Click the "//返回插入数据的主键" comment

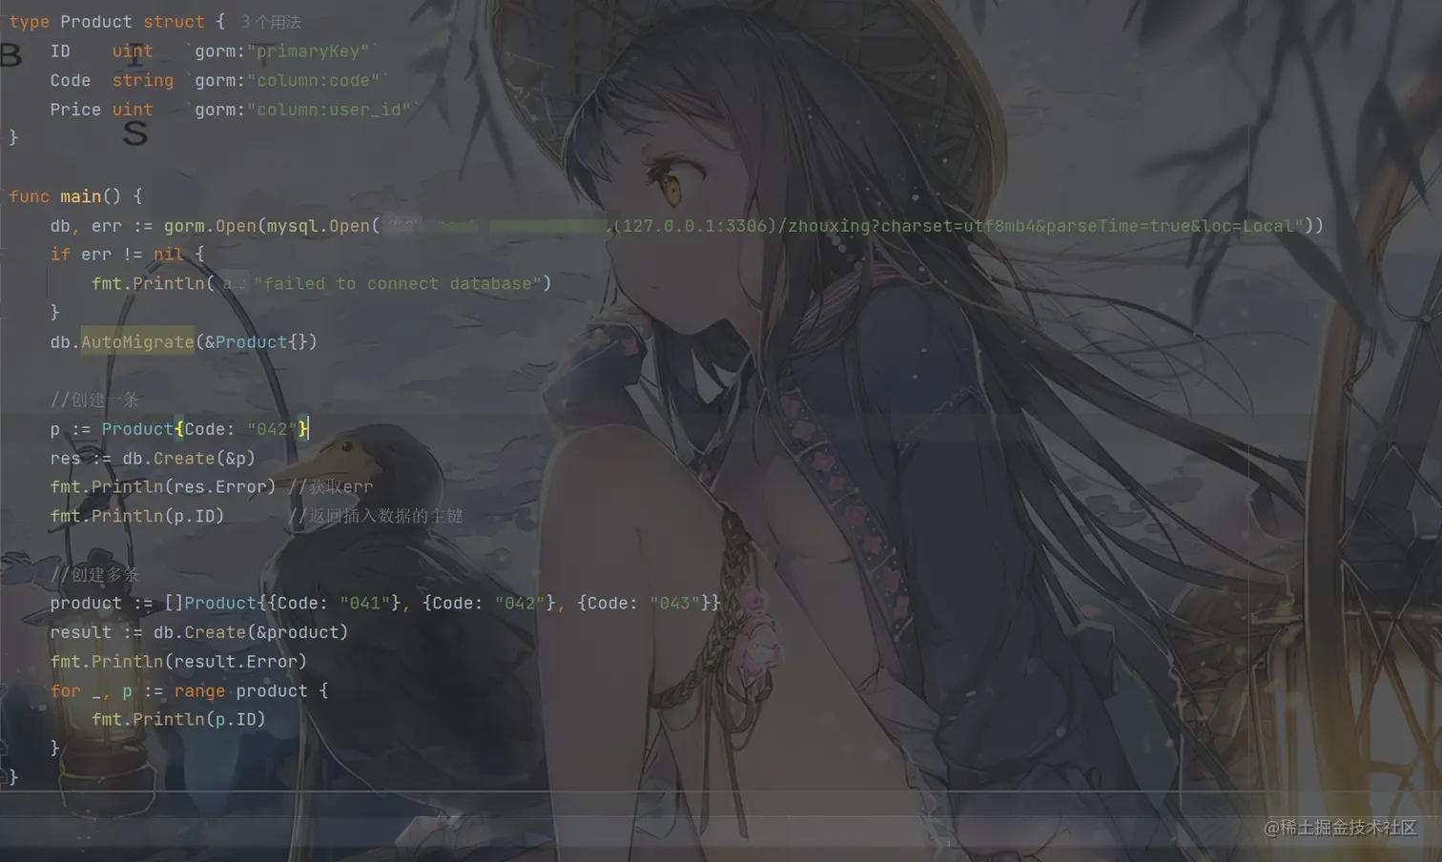(375, 517)
